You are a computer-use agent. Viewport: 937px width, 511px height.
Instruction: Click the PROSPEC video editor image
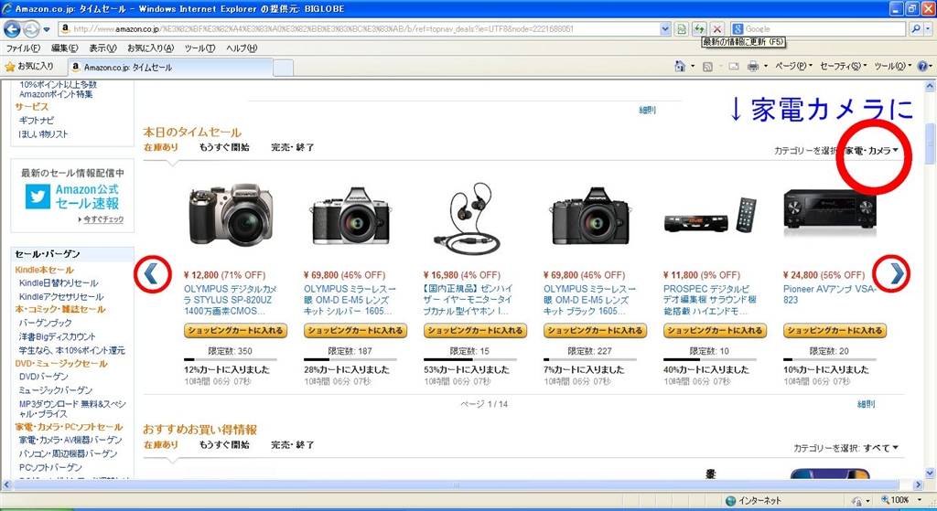click(x=710, y=216)
